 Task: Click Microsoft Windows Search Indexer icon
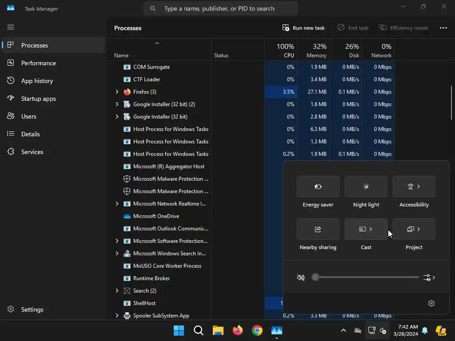coord(127,254)
